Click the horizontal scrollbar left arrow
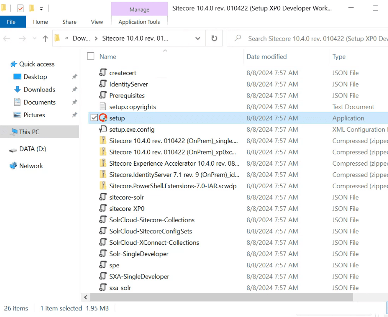 point(86,297)
